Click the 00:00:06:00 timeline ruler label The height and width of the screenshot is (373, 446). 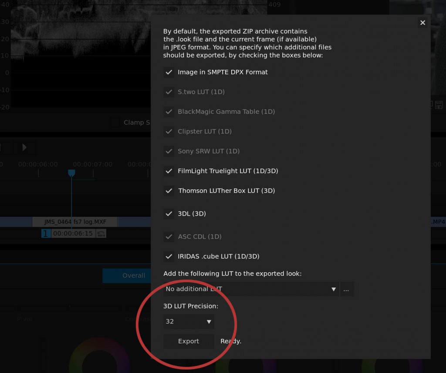coord(38,164)
